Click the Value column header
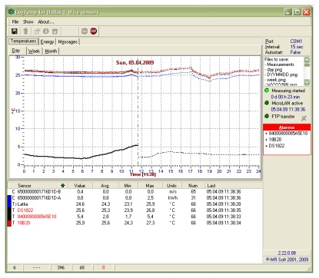Viewport: 319px width, 278px height. tap(80, 185)
